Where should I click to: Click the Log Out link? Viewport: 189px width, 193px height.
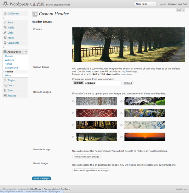point(182,4)
